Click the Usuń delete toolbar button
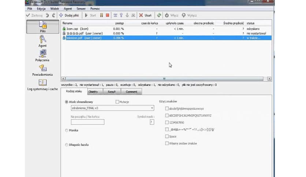The image size is (306, 177). point(145,15)
